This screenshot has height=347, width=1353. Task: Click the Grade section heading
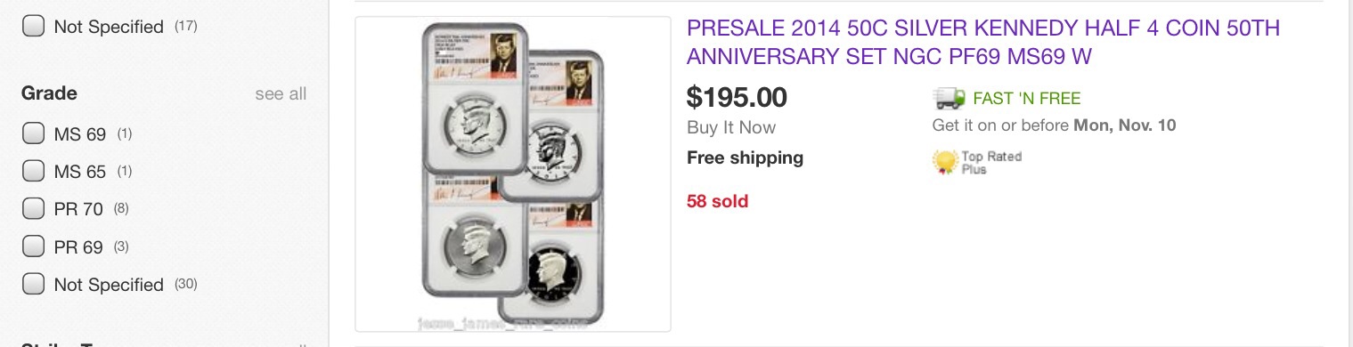coord(49,93)
